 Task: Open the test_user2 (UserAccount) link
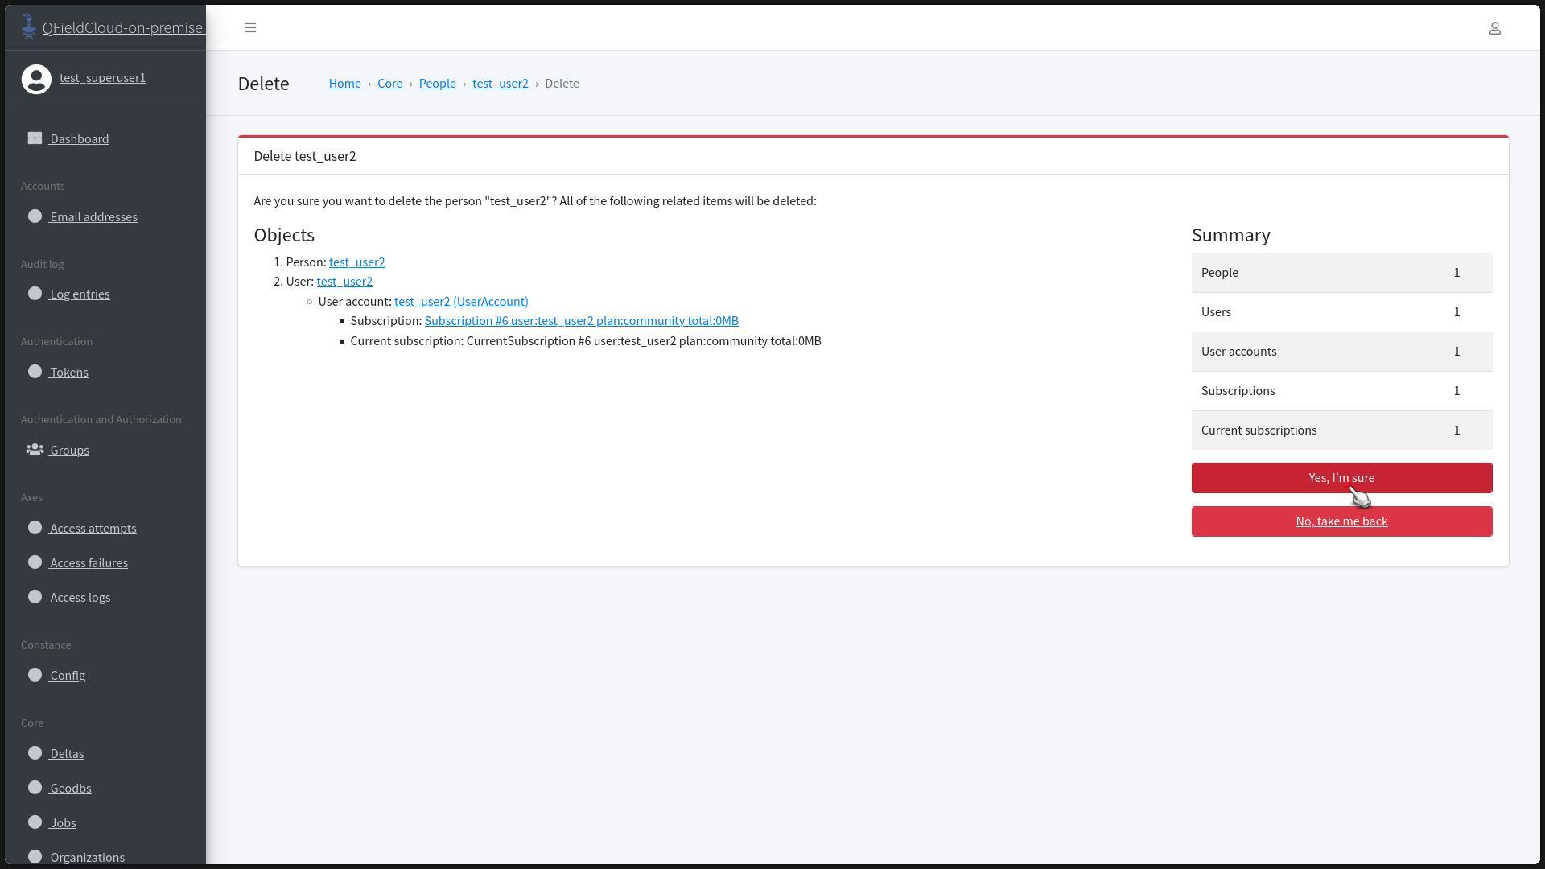[461, 301]
